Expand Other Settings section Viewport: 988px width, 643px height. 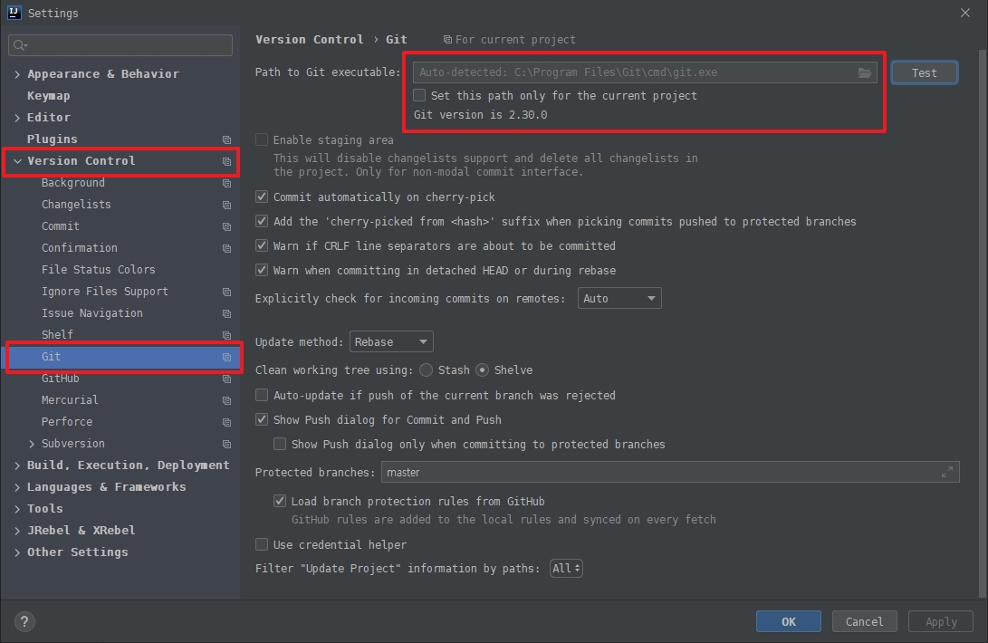[x=17, y=552]
